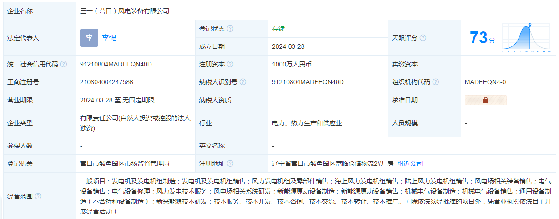Click the help icon beside 注册地址

pos(230,163)
